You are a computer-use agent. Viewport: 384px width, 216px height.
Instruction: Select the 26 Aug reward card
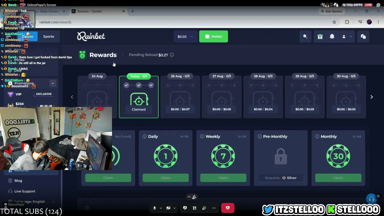pos(180,97)
